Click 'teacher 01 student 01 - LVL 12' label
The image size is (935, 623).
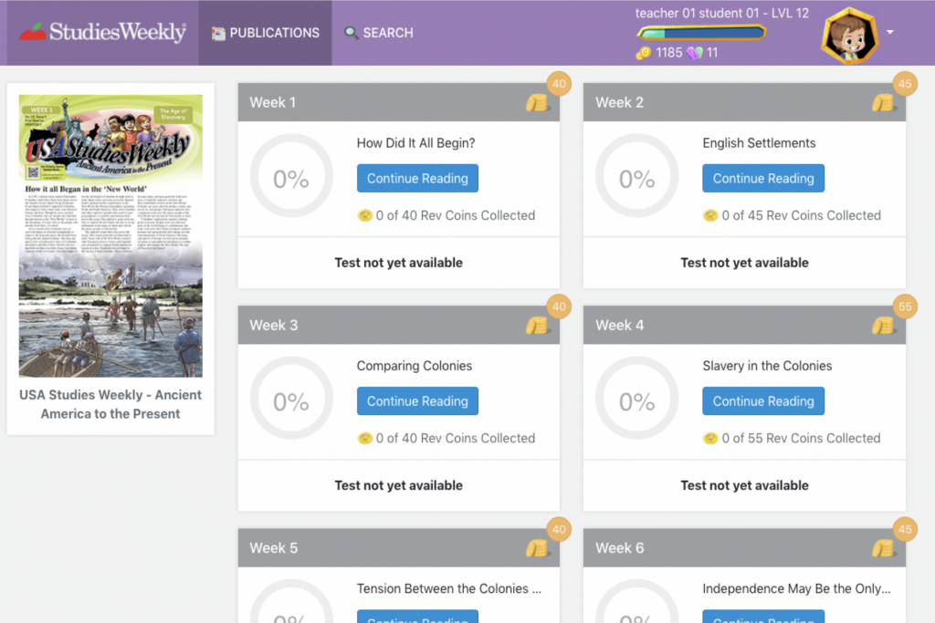tap(722, 13)
